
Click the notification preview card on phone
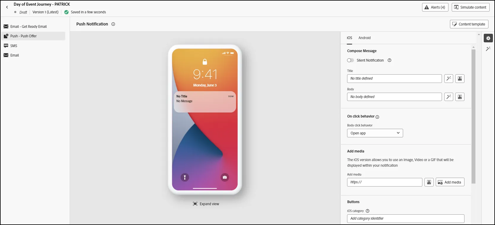[x=205, y=102]
